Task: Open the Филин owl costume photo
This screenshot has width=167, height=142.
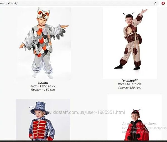Action: pyautogui.click(x=44, y=43)
